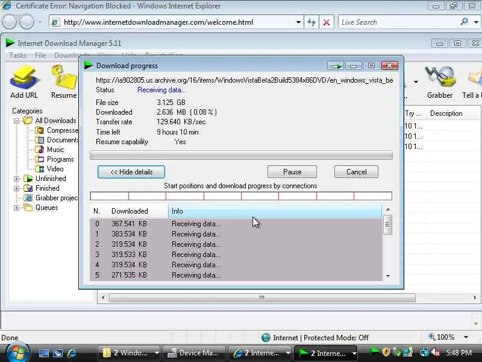Select connection row 1 with 383.534 KB
Viewport: 482px width, 362px height.
236,234
